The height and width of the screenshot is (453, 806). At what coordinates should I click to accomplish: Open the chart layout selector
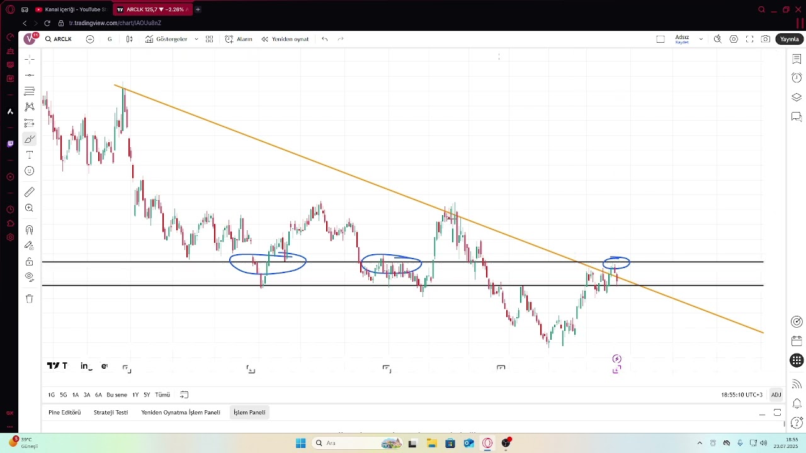coord(661,39)
